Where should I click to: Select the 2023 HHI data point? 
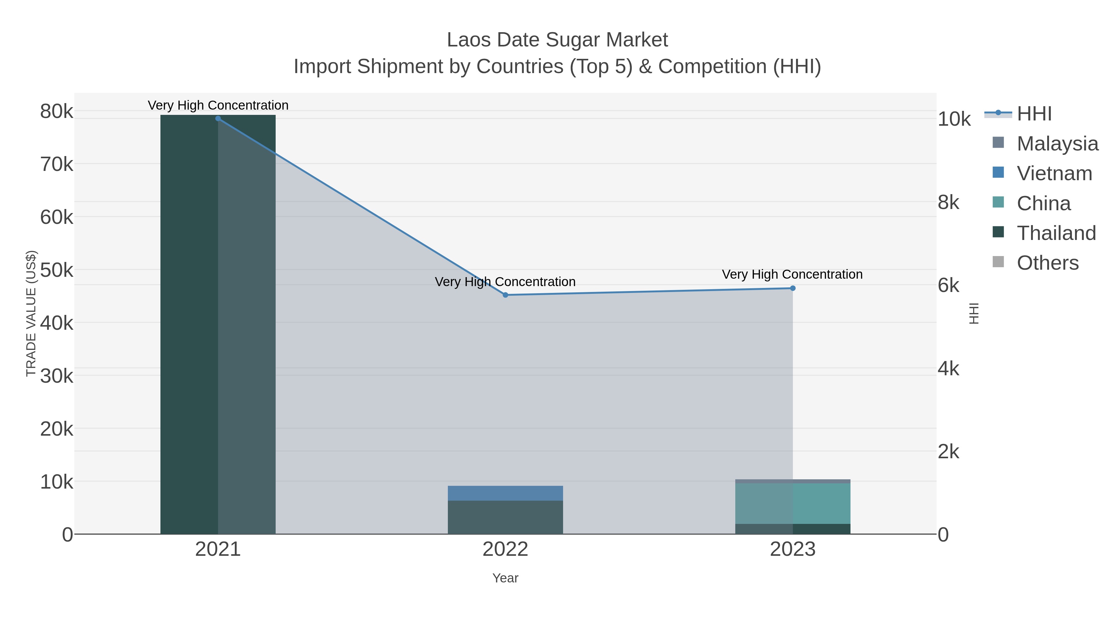coord(793,288)
